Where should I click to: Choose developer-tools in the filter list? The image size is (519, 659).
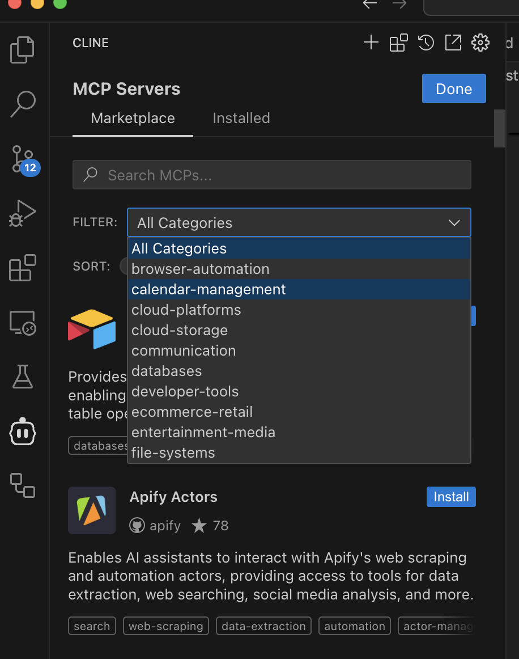185,391
